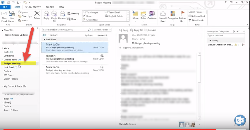
Task: Collapse the Favorites section
Action: (x=2, y=30)
